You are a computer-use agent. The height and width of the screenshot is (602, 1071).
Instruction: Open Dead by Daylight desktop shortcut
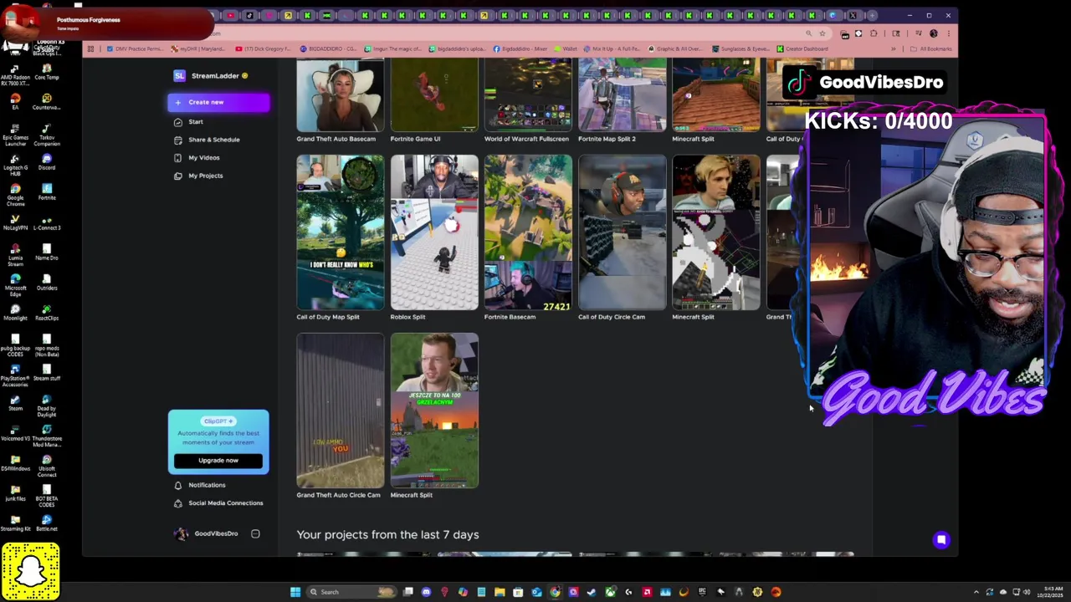tap(47, 406)
